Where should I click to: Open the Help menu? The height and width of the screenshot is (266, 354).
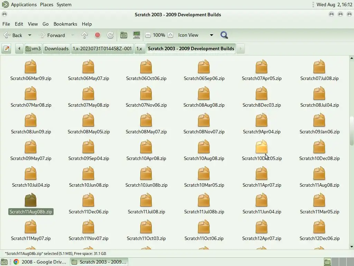tap(87, 24)
